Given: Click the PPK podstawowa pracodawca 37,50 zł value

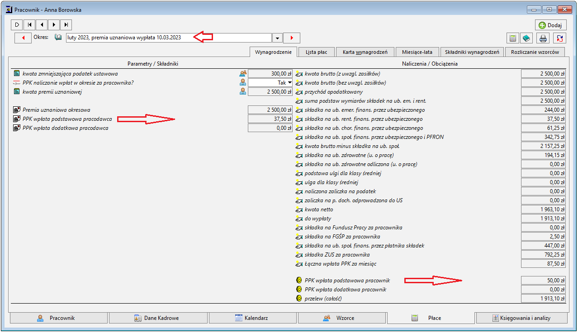Looking at the screenshot, I should (270, 119).
